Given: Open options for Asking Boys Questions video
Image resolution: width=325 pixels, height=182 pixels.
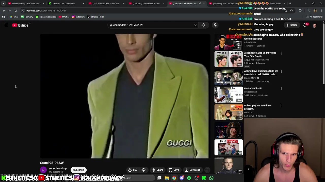Looking at the screenshot, I should [281, 71].
